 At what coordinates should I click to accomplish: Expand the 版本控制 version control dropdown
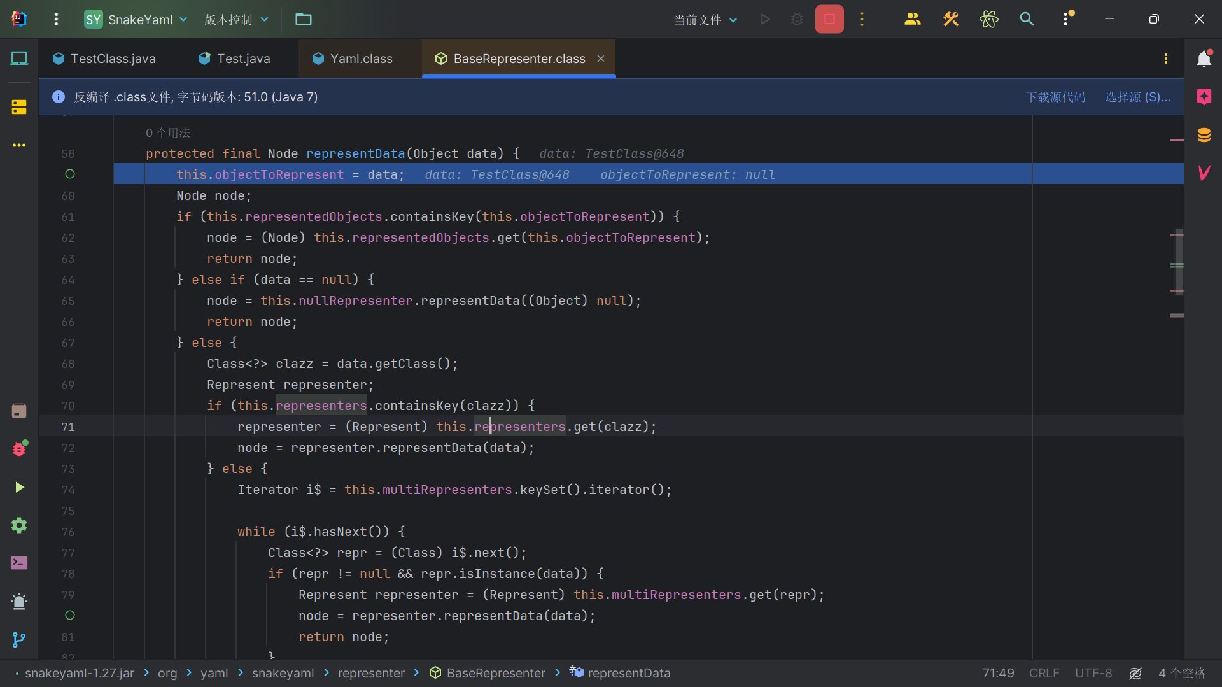pos(236,19)
